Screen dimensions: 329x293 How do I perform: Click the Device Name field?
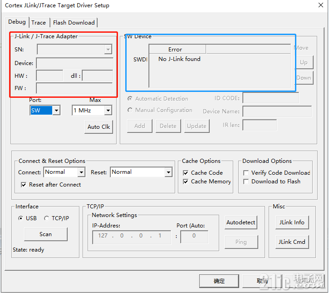(277, 111)
